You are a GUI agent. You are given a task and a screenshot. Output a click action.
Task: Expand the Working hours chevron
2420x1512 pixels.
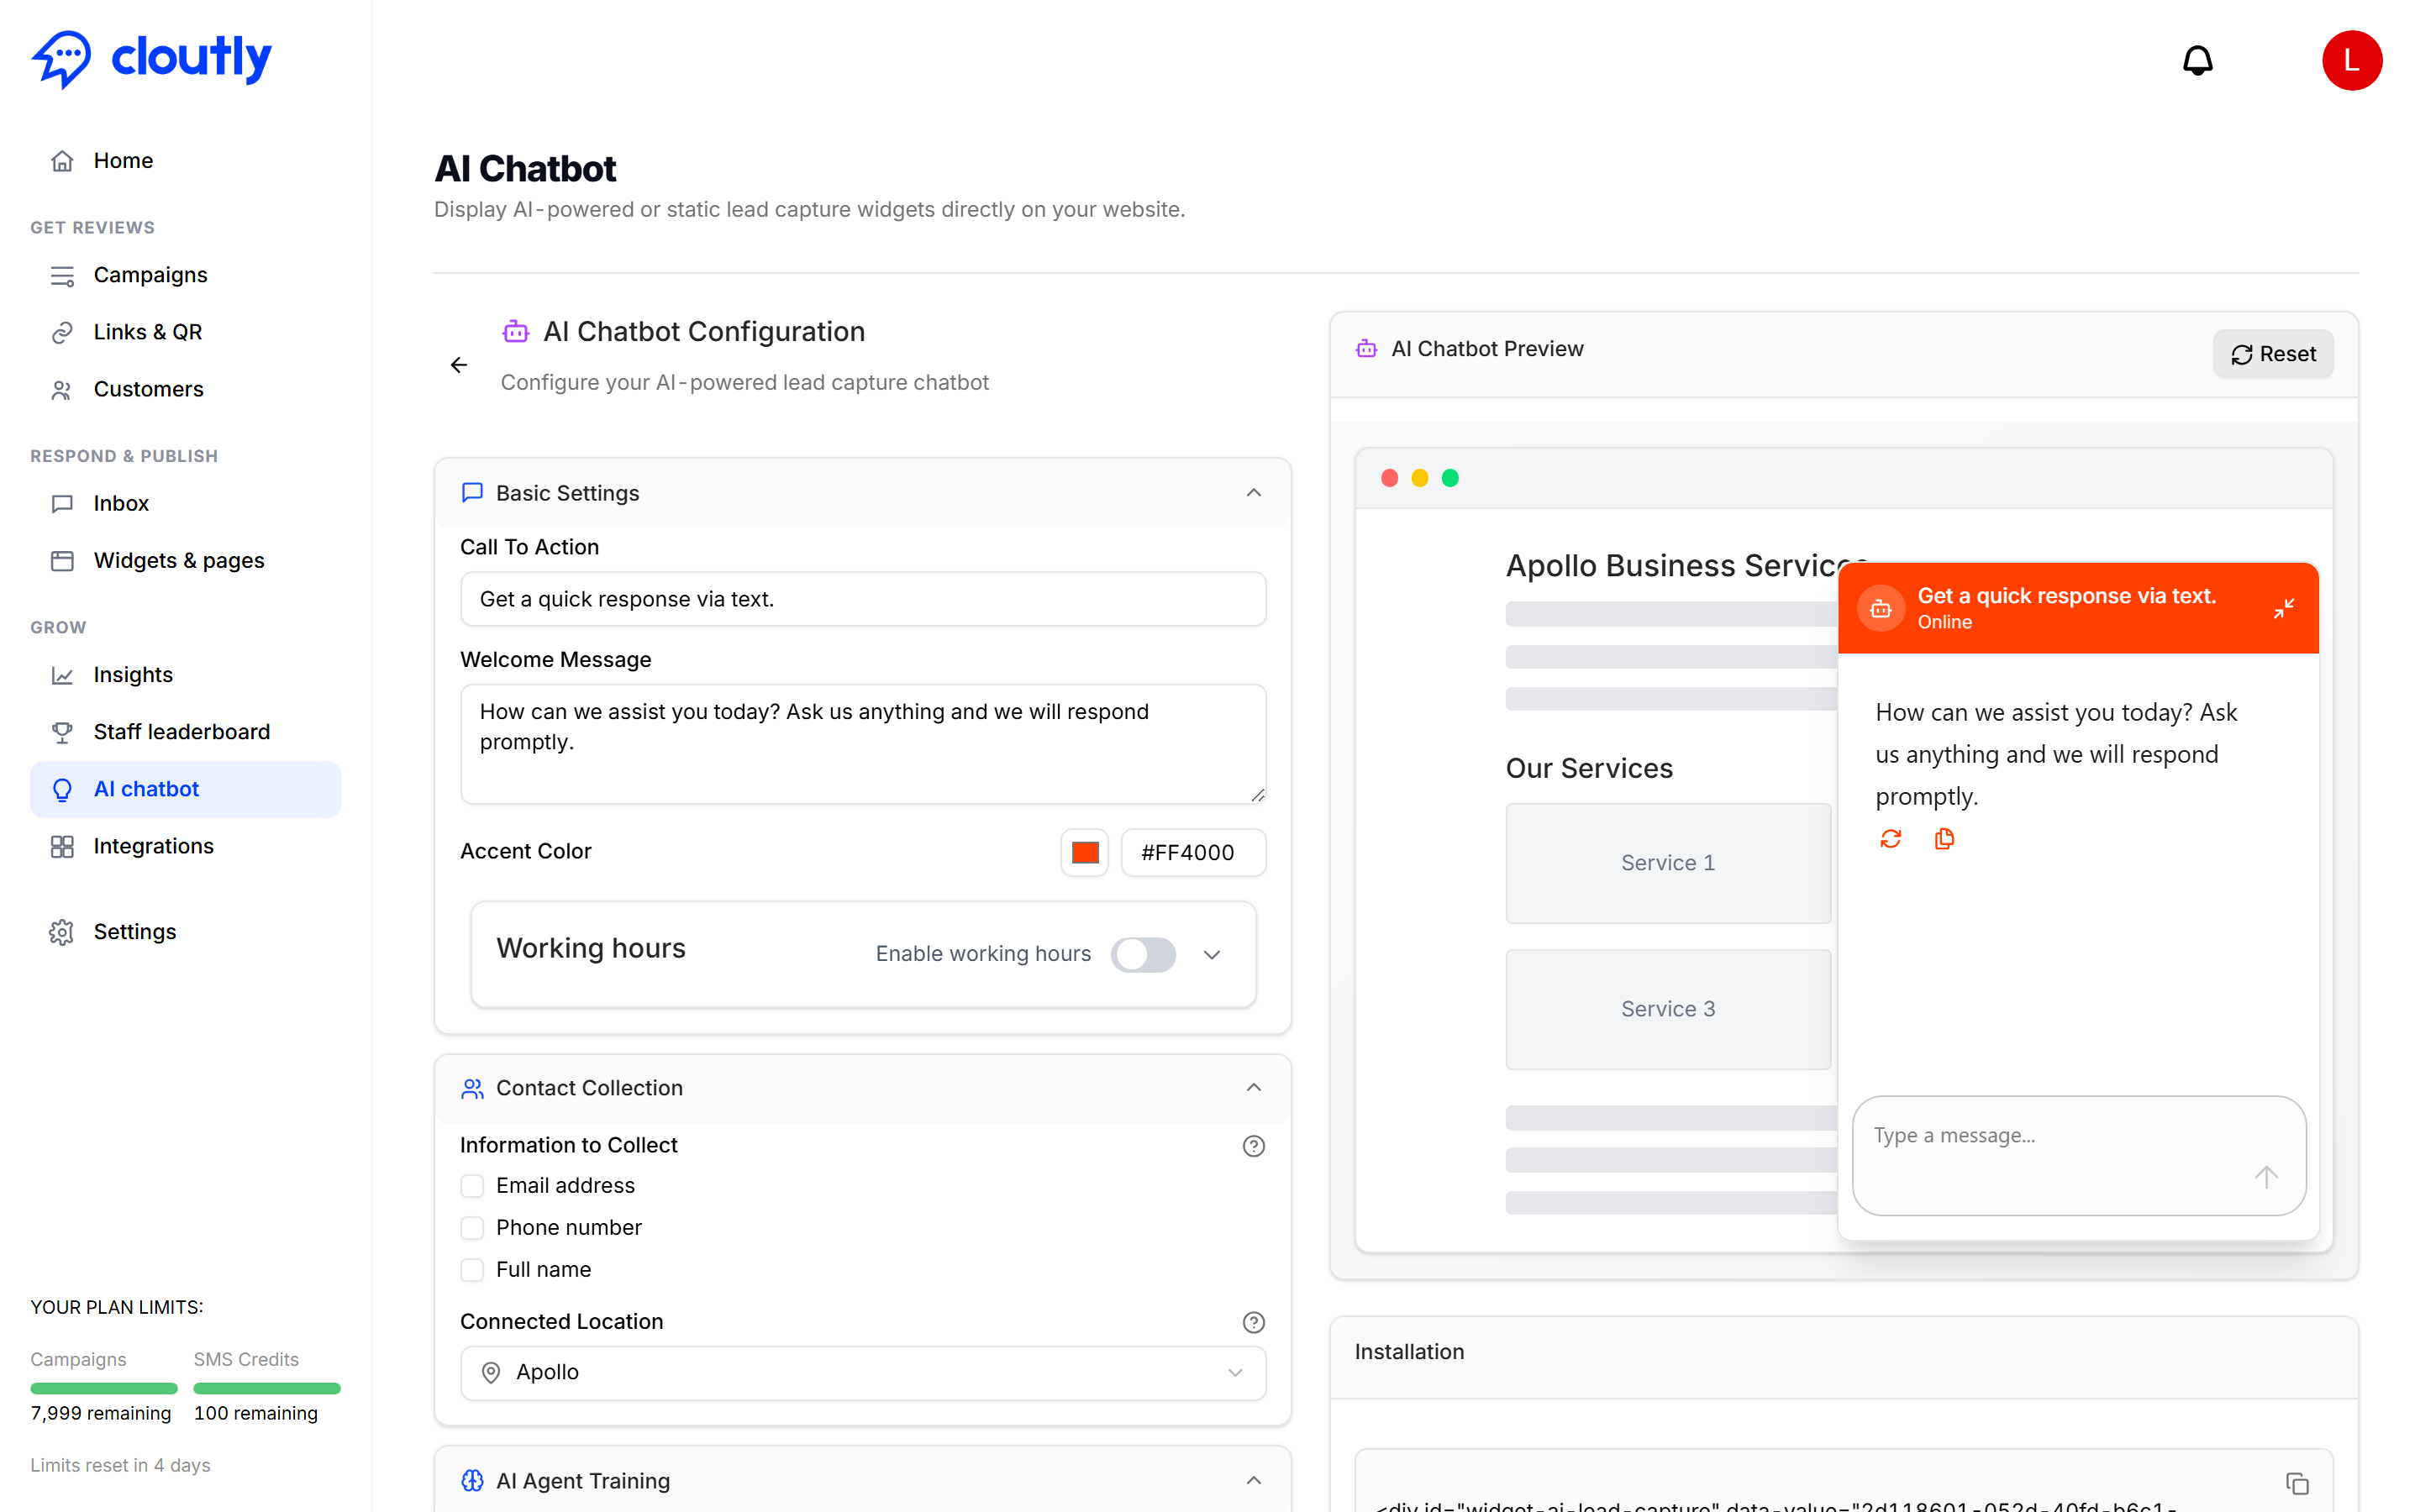coord(1212,954)
